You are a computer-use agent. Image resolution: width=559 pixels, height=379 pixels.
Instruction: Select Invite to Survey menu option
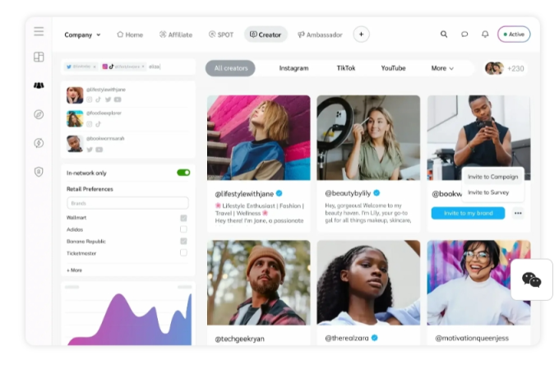pos(488,192)
